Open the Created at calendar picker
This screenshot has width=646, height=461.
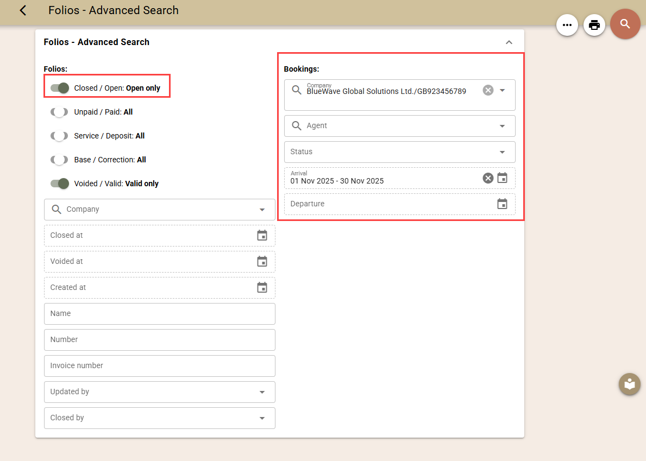(262, 287)
